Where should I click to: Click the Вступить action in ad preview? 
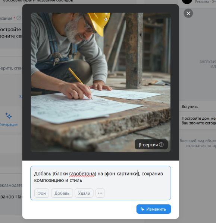[x=190, y=107]
